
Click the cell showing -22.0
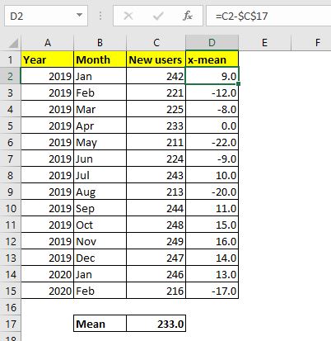pyautogui.click(x=212, y=142)
